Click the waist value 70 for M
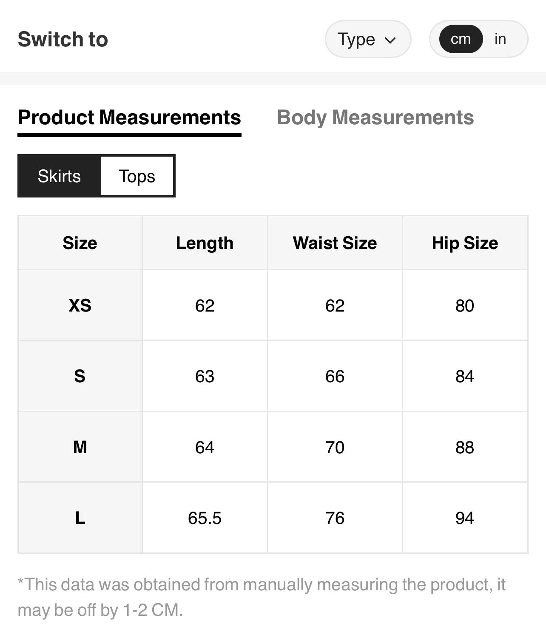The height and width of the screenshot is (638, 546). 335,447
